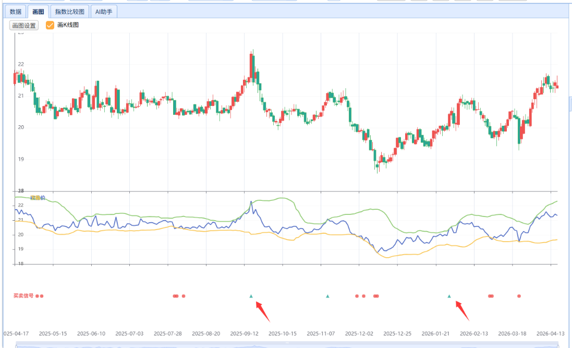
Task: Click the green triangle signal near 2026-01-21
Action: coord(449,296)
